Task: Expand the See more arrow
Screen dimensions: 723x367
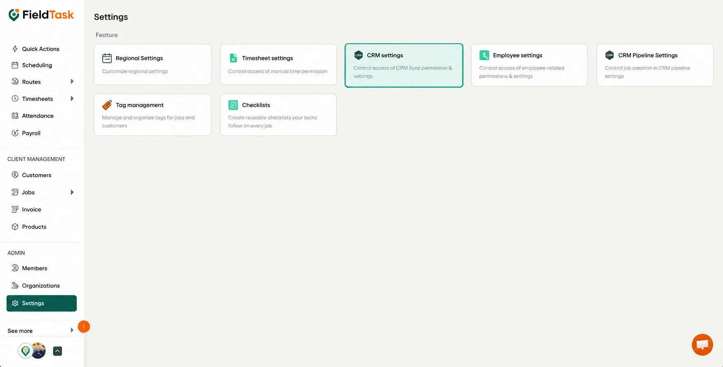Action: coord(72,330)
